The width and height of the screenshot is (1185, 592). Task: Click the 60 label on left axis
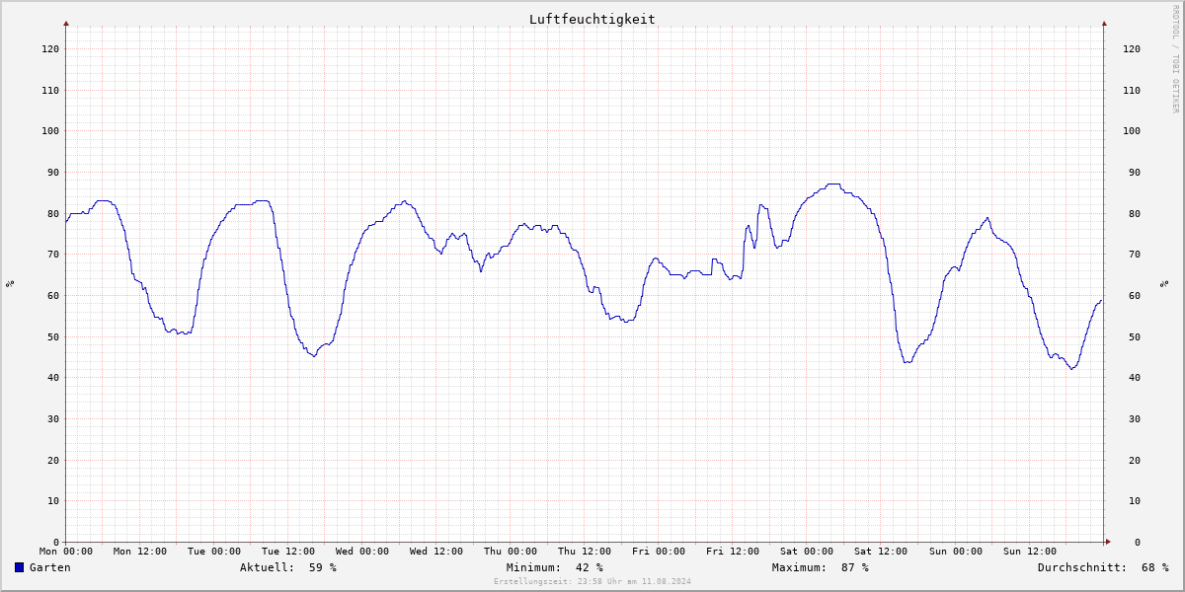(53, 295)
